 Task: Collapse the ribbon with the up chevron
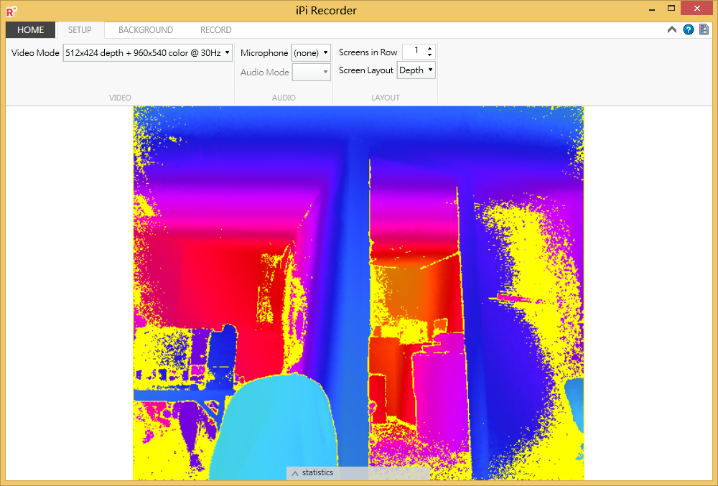pos(672,30)
